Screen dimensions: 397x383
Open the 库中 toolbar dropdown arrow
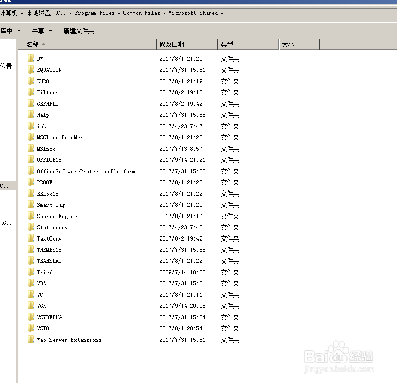pyautogui.click(x=19, y=31)
